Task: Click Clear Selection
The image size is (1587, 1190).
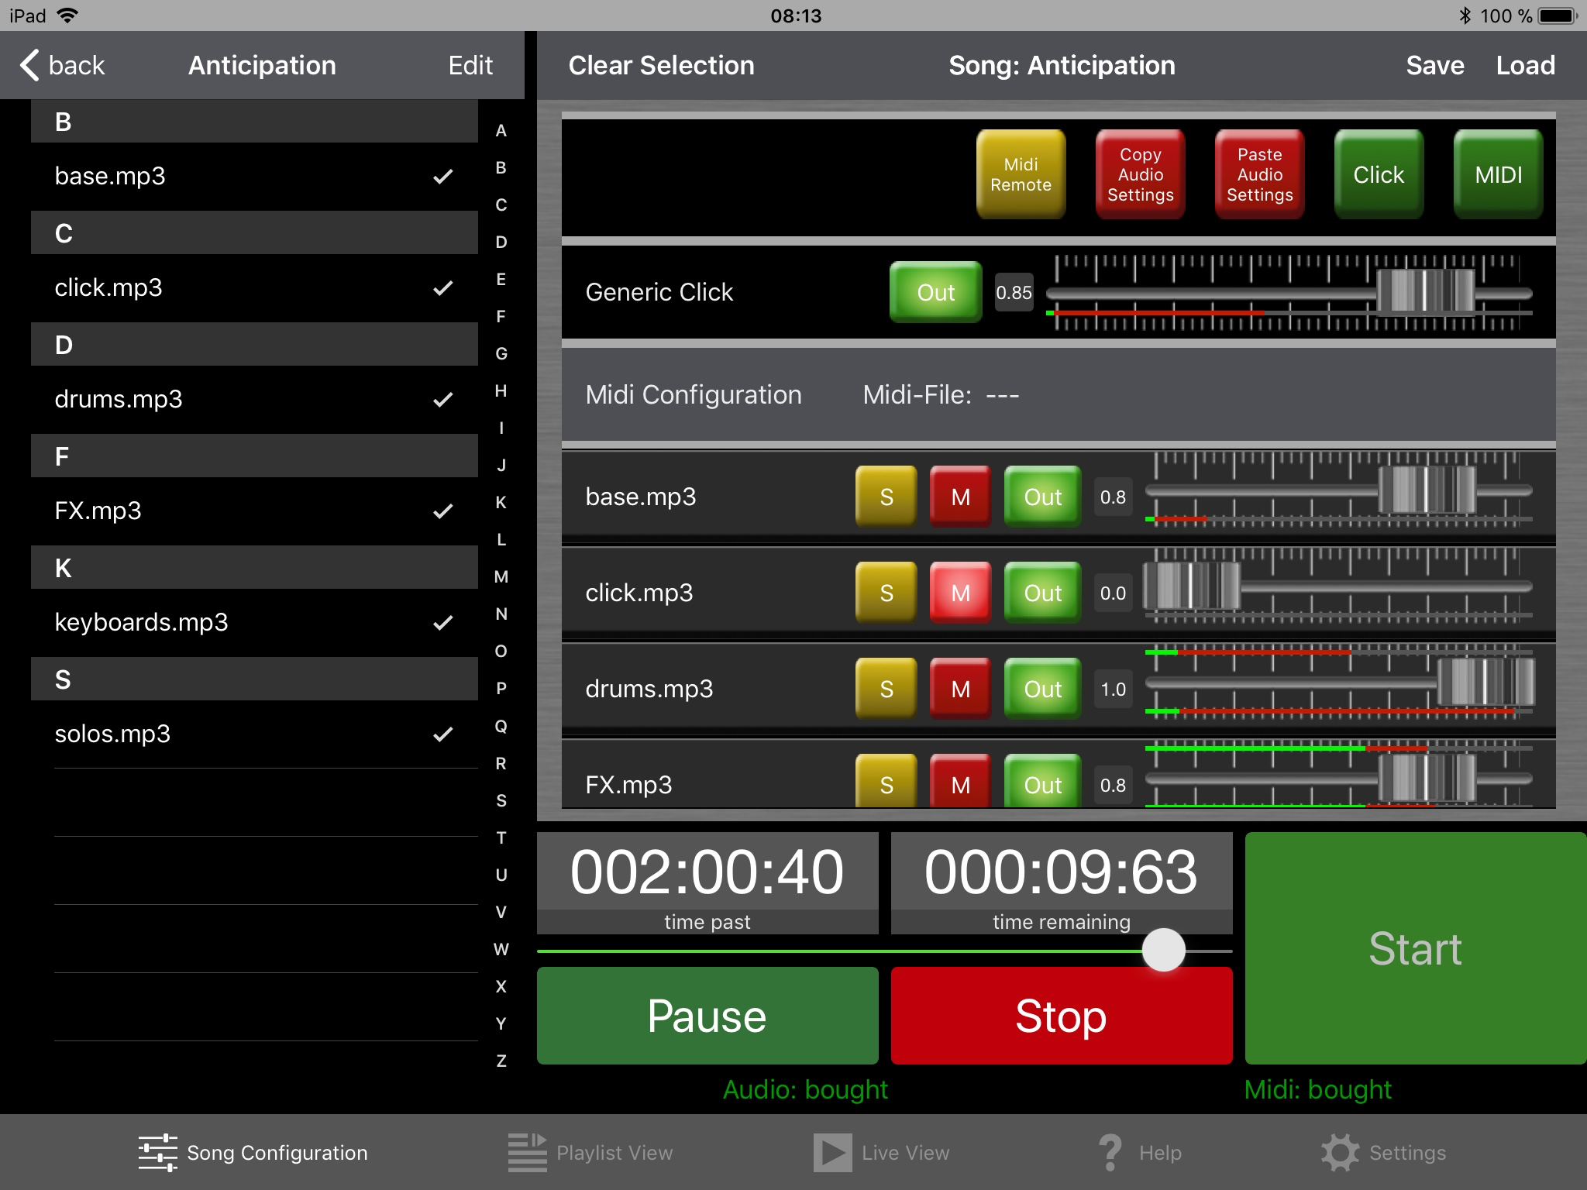Action: [x=661, y=65]
